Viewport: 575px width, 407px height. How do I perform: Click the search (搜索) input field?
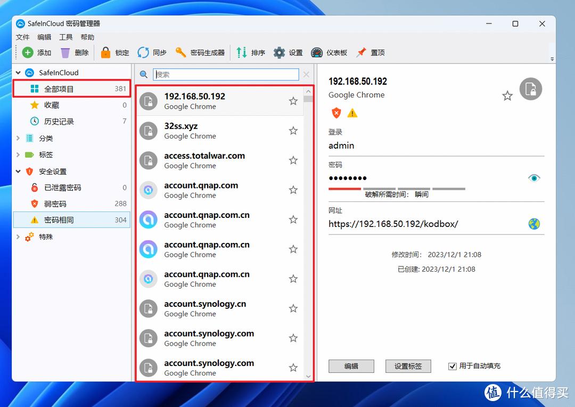point(226,75)
